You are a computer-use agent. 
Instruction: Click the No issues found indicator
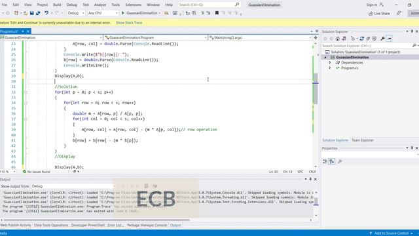click(x=37, y=172)
